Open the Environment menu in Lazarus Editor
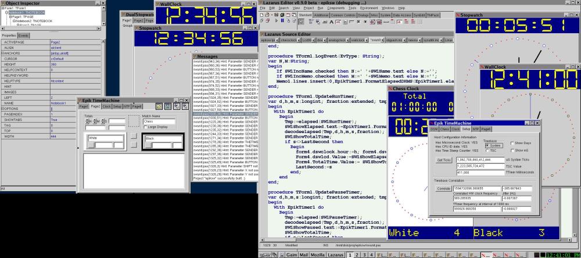Image resolution: width=581 pixels, height=258 pixels. [x=369, y=8]
